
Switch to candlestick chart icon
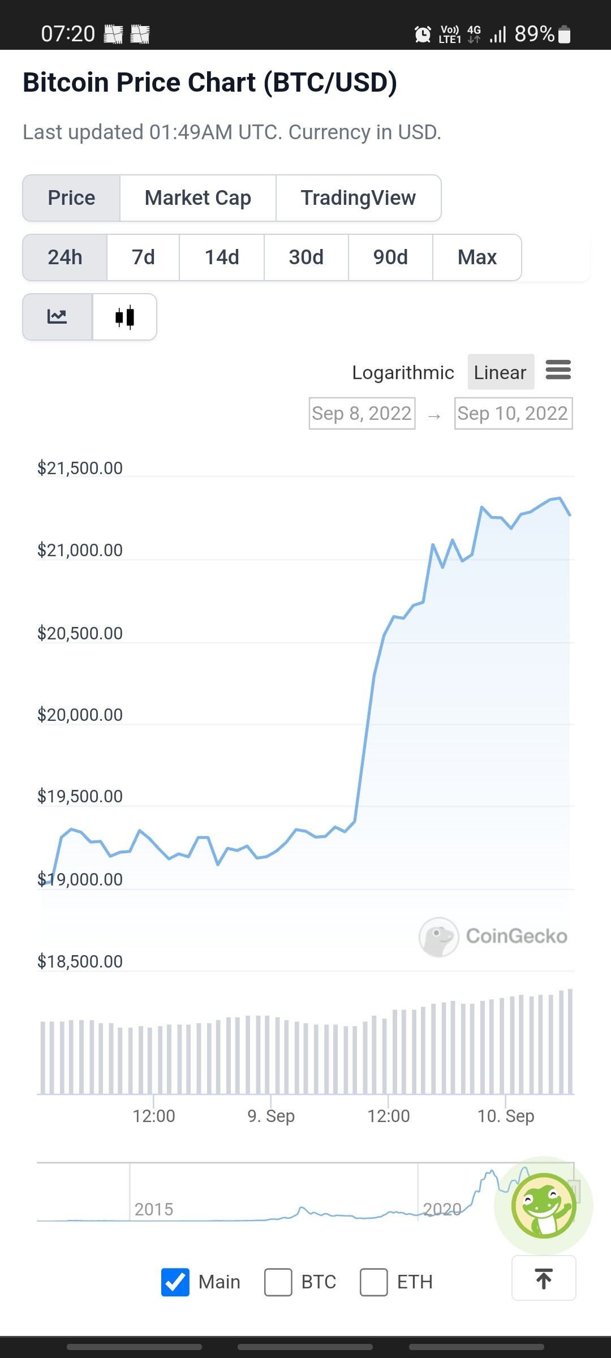124,317
